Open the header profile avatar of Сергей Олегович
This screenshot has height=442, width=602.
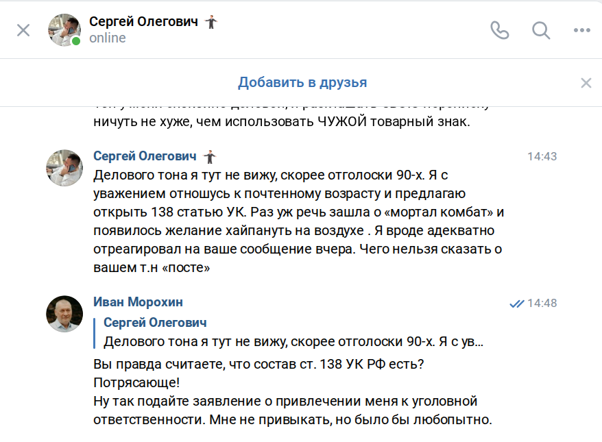coord(64,30)
